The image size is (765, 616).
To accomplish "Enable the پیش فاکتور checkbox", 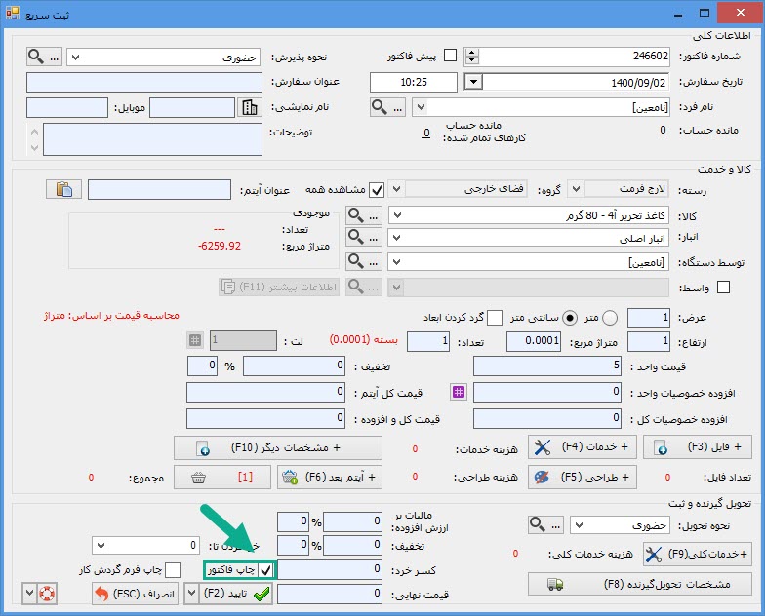I will click(x=450, y=57).
